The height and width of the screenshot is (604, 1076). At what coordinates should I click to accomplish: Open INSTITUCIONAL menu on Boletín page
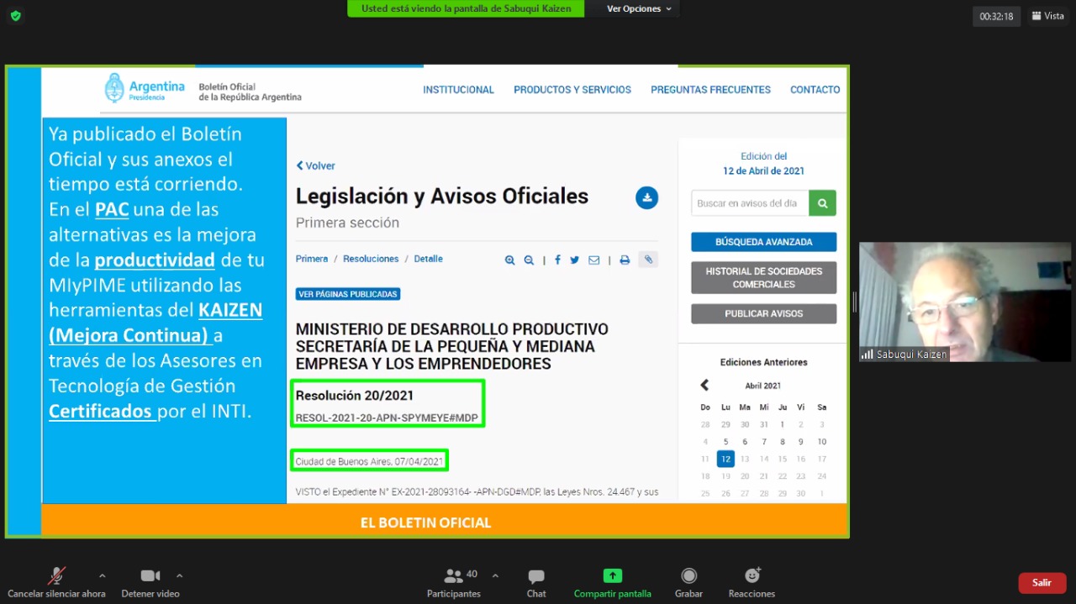coord(458,90)
